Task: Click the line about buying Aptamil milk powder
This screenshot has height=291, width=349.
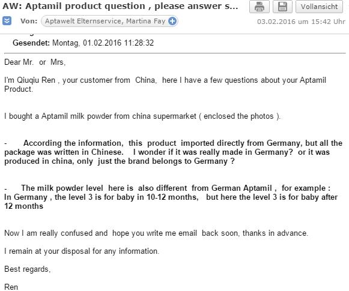Action: tap(142, 116)
